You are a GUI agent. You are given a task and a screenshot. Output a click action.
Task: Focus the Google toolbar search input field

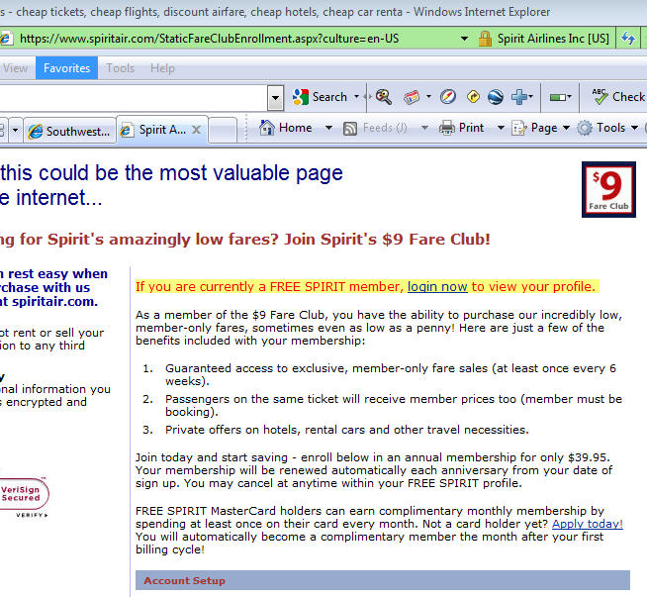click(133, 98)
